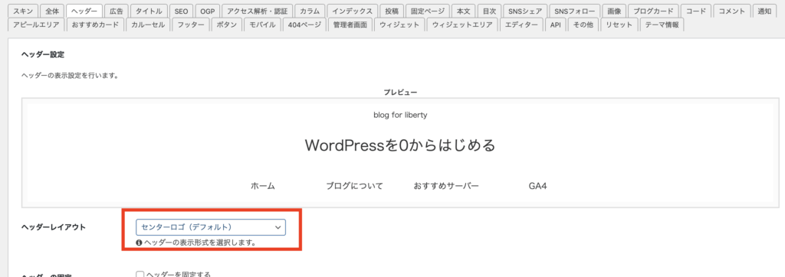Switch to the ウィジェットエリア tab

(x=462, y=25)
